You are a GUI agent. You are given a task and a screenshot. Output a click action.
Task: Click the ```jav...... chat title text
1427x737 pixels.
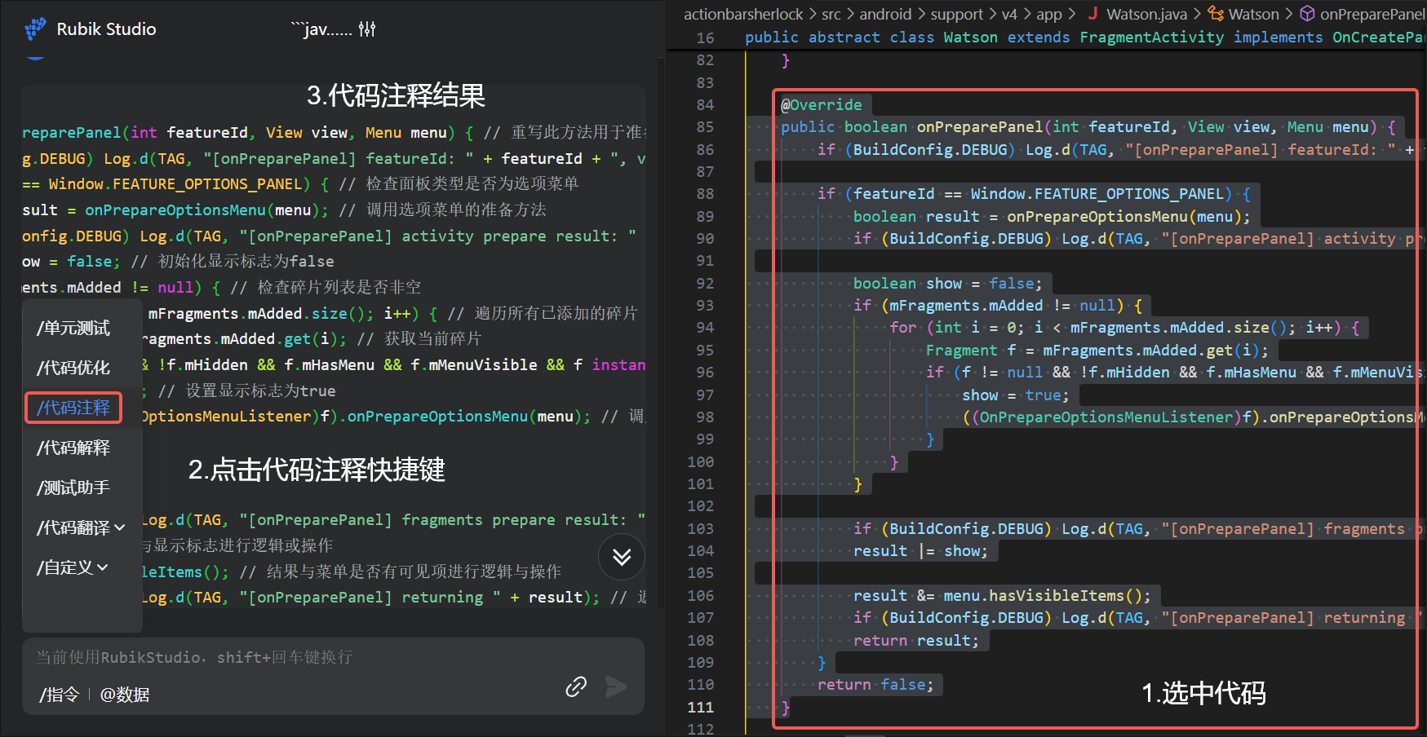pos(321,29)
